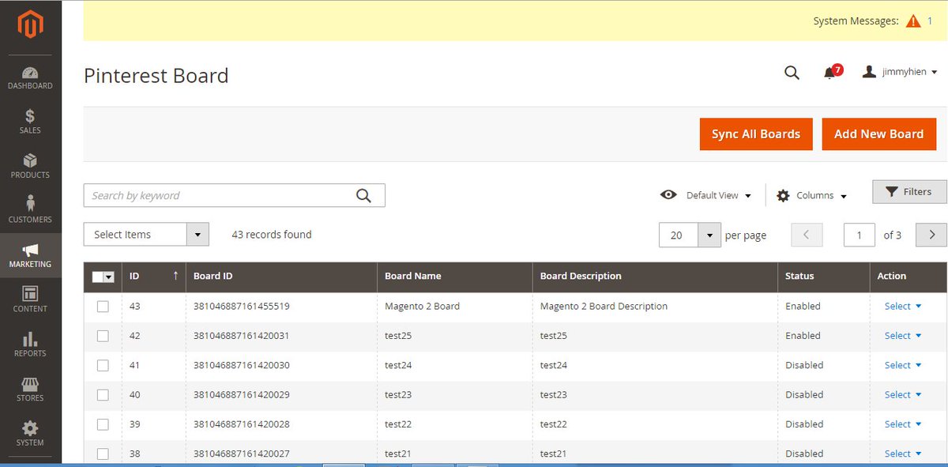Click Board ID 381046887161420027 cell
Image resolution: width=948 pixels, height=467 pixels.
(x=242, y=454)
